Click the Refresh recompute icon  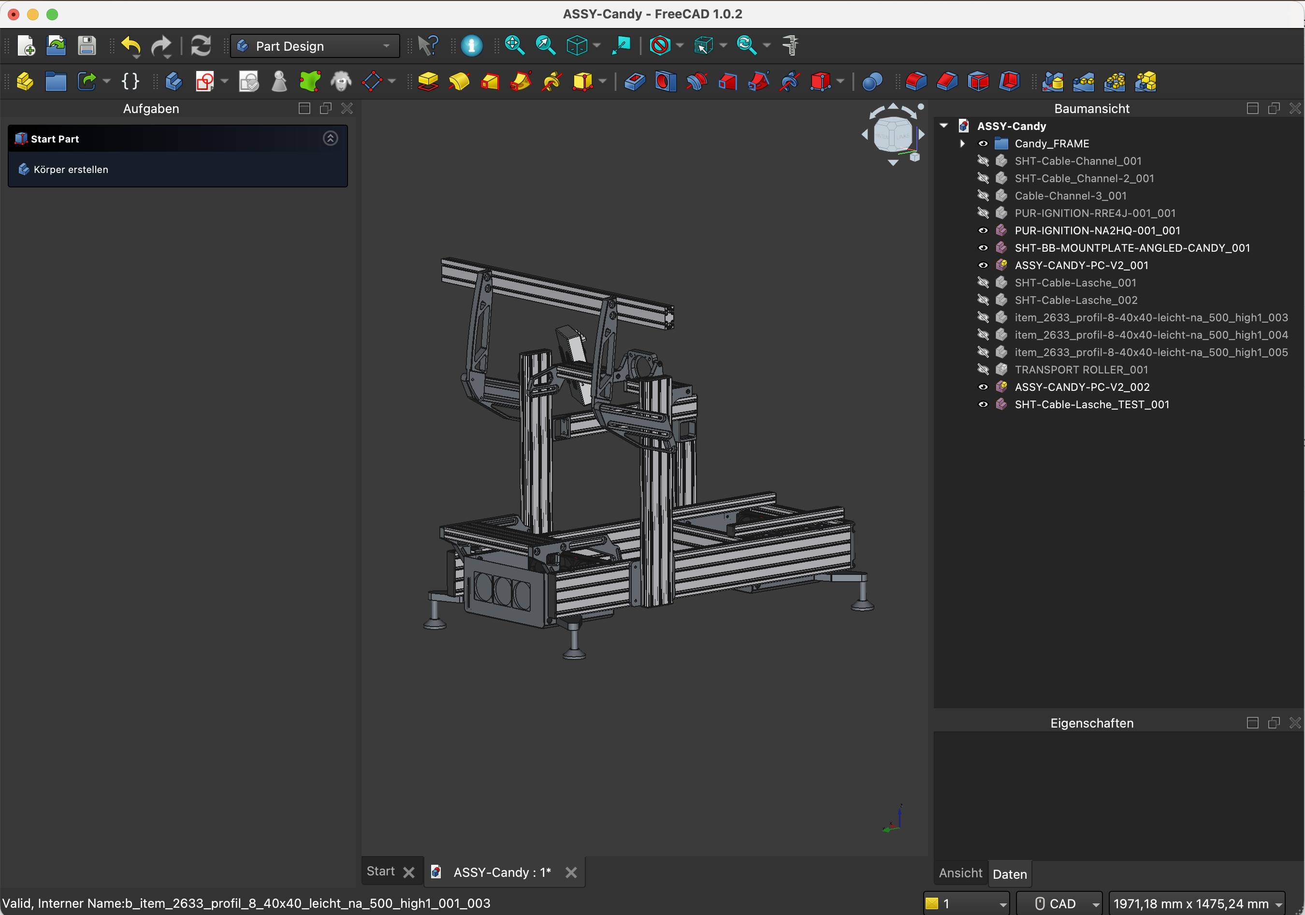[x=201, y=45]
